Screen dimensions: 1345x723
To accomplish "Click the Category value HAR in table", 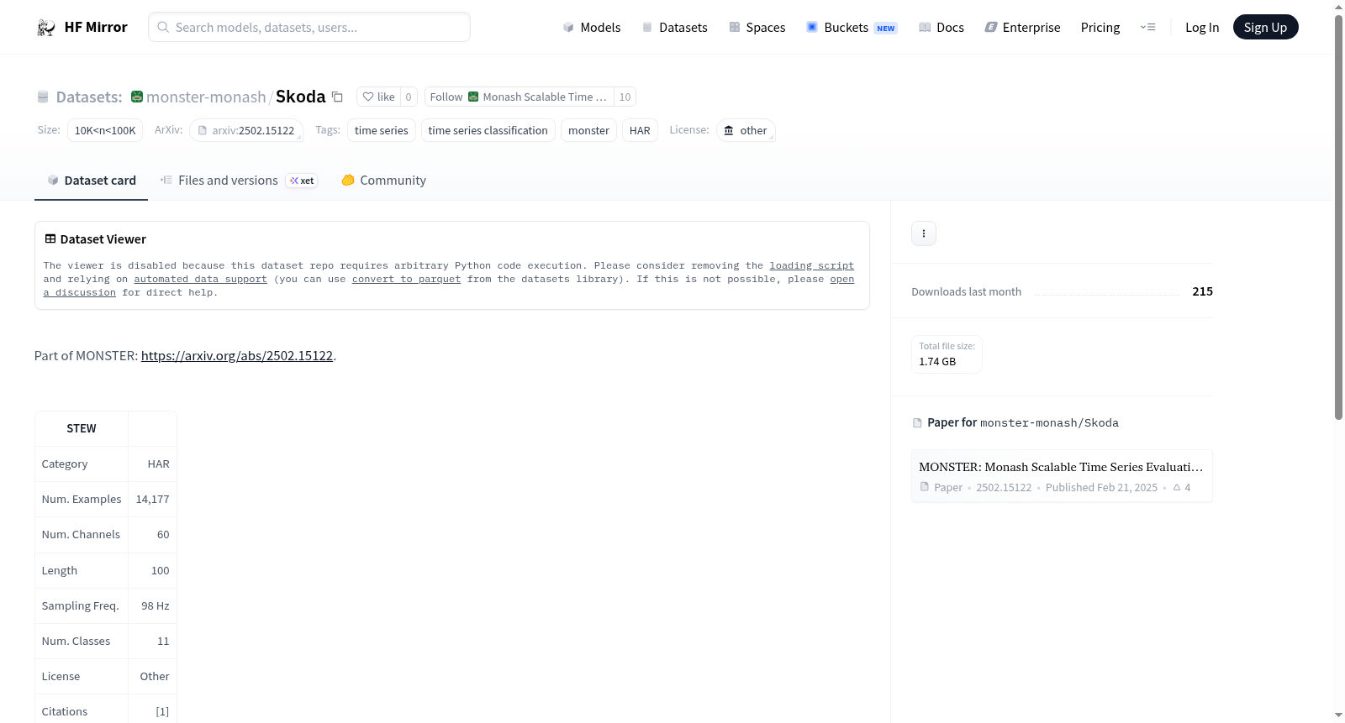I will click(x=159, y=464).
